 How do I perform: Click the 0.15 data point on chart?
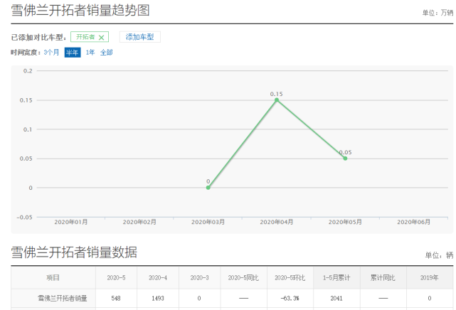(x=277, y=100)
